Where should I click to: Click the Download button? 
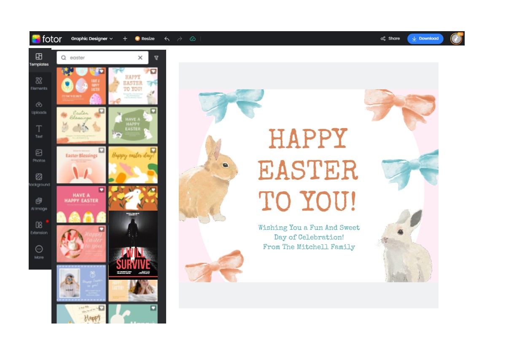coord(425,39)
